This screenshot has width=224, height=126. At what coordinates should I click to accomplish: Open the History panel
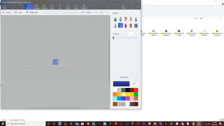[123, 7]
